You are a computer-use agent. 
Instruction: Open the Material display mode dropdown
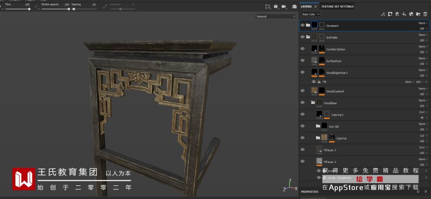[x=275, y=16]
